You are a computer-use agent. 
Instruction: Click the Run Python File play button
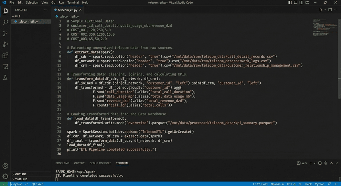(321, 10)
